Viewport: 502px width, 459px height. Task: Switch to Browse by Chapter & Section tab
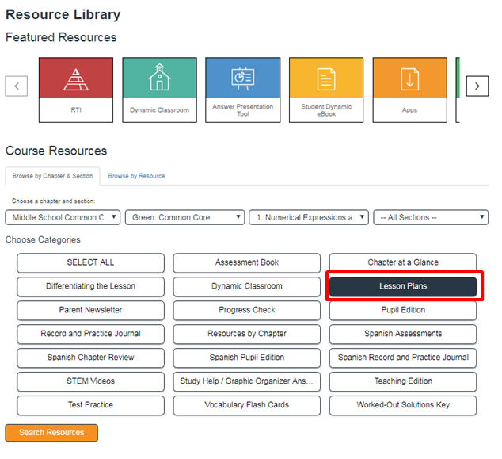[x=52, y=176]
